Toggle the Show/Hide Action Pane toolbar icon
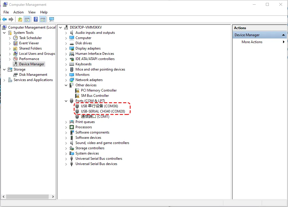Screen dimensions: 288x207 (43, 20)
